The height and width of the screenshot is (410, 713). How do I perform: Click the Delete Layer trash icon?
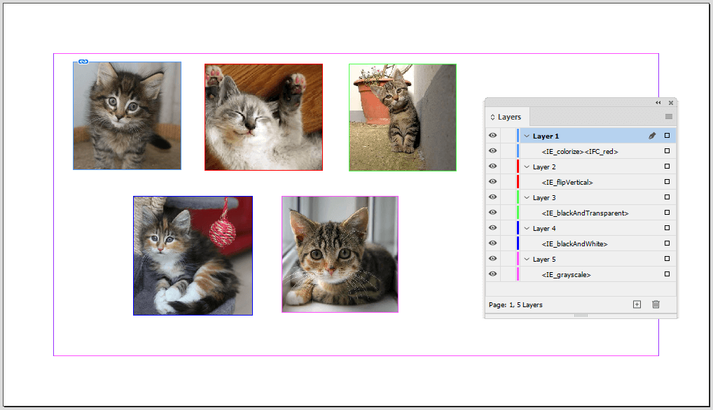click(x=656, y=304)
